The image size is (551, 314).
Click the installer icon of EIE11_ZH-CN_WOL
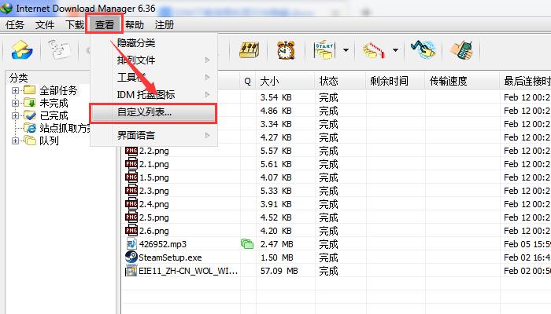pyautogui.click(x=131, y=271)
